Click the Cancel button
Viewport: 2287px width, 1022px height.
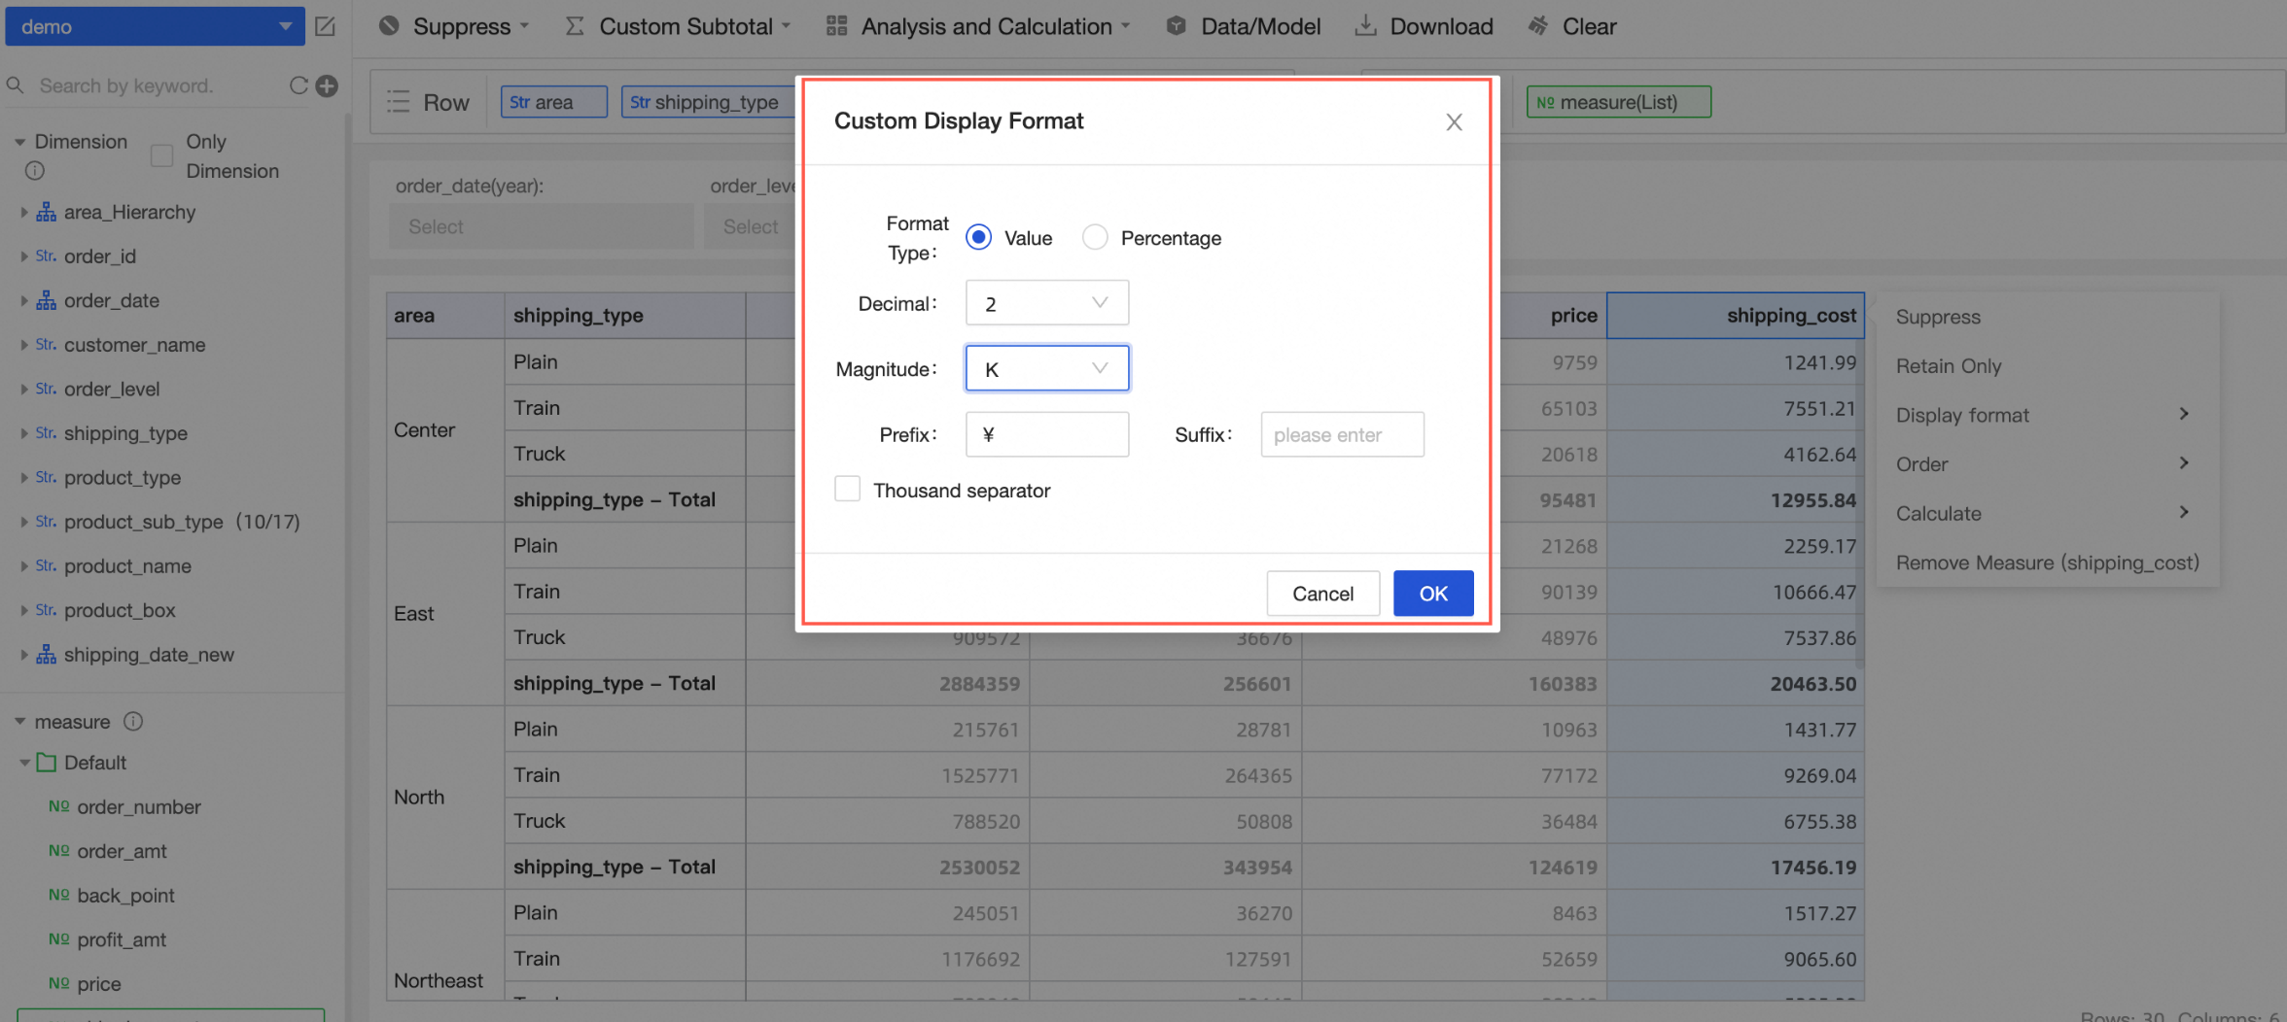coord(1322,594)
